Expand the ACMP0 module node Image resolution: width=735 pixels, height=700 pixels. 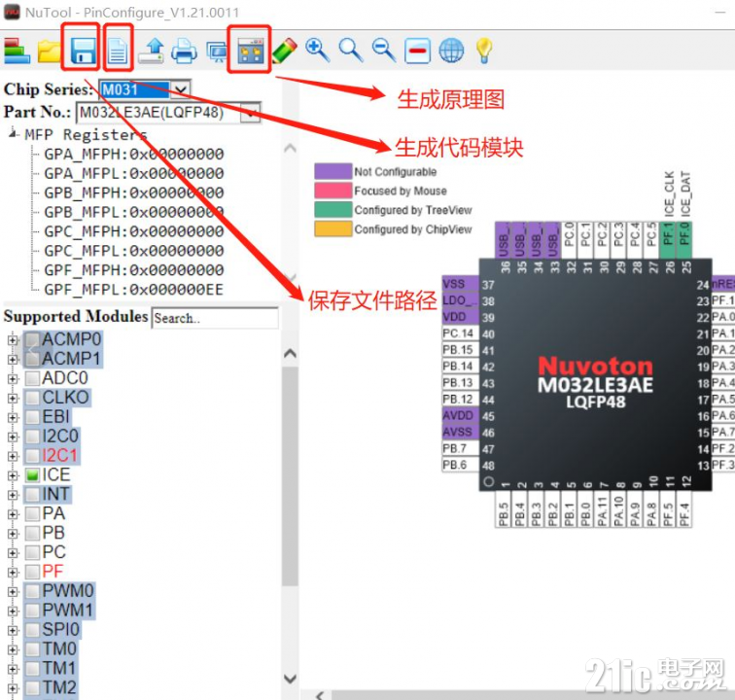click(13, 340)
